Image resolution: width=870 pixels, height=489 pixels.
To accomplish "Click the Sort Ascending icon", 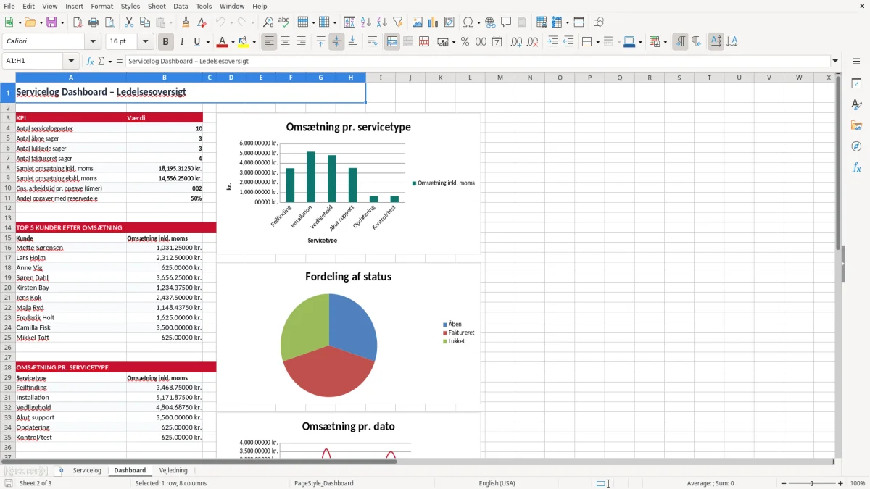I will 366,22.
